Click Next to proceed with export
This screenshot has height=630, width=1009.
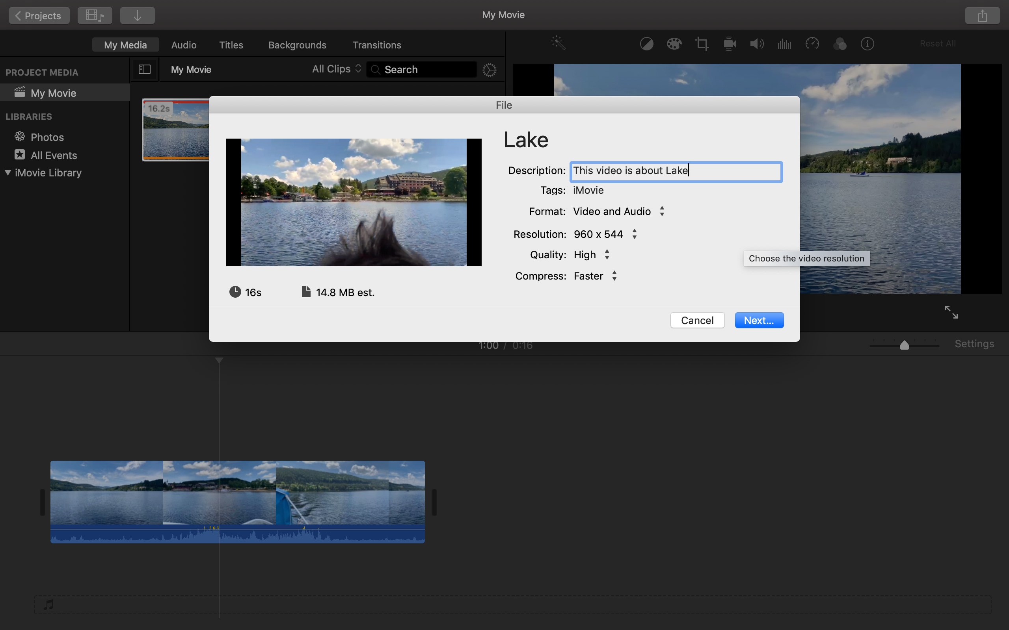[x=759, y=320]
